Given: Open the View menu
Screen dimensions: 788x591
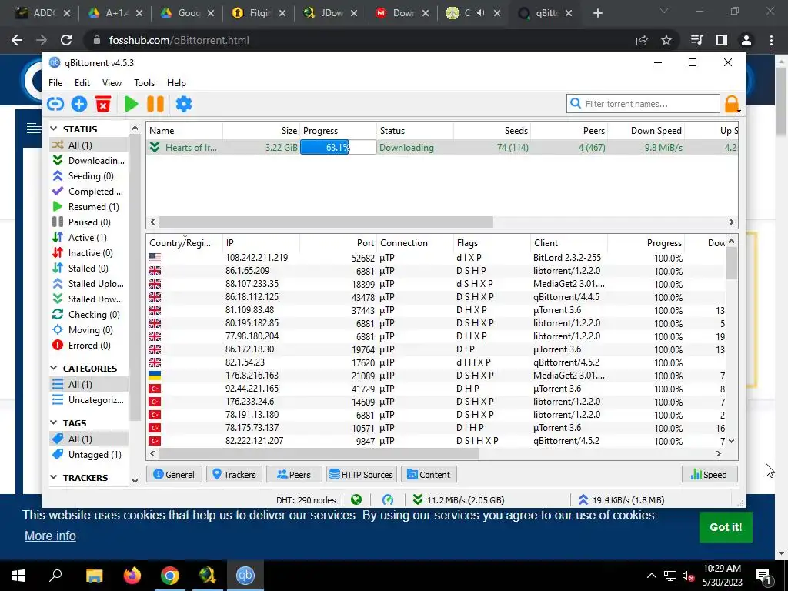Looking at the screenshot, I should [112, 83].
